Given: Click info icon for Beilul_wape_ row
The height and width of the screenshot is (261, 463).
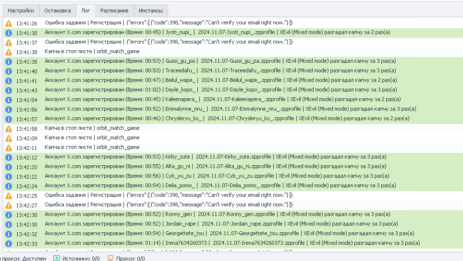Looking at the screenshot, I should click(9, 81).
